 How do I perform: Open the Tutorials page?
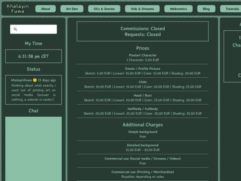231,9
